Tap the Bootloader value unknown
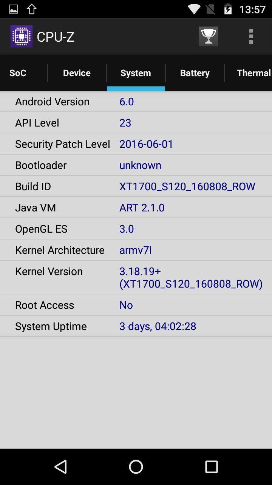This screenshot has width=272, height=485. tap(140, 165)
